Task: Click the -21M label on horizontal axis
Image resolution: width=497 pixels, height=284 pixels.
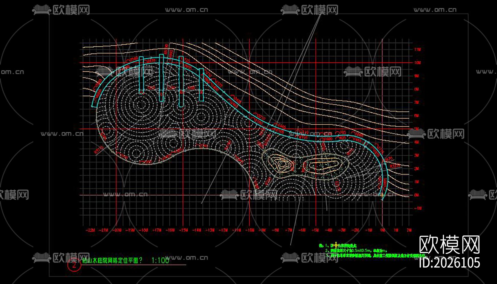Action: click(x=104, y=230)
